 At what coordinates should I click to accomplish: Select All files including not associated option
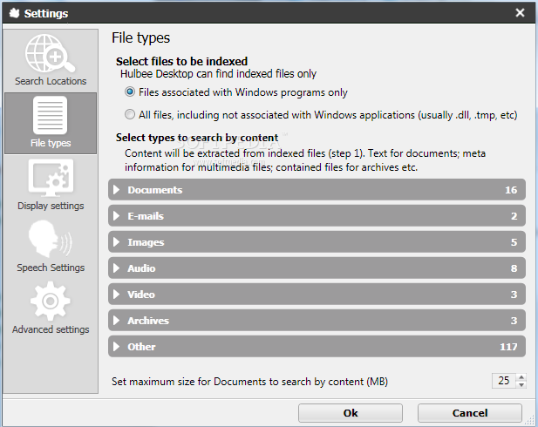(x=130, y=114)
